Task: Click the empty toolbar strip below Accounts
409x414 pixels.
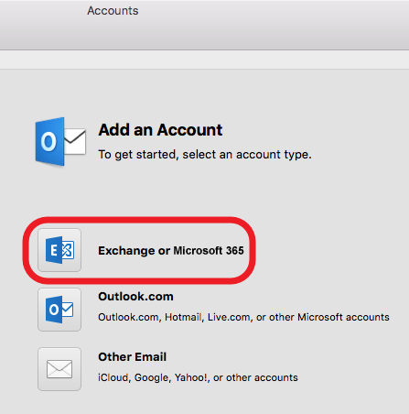Action: coord(204,60)
